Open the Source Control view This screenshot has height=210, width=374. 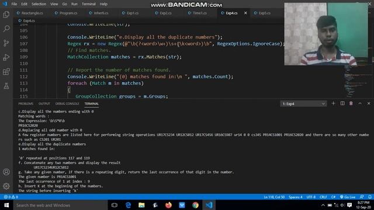click(6, 43)
